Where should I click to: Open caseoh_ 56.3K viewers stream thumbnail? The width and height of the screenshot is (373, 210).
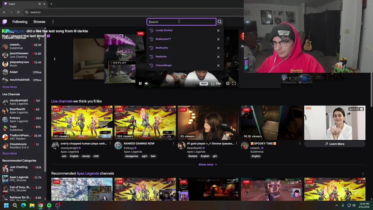click(x=272, y=123)
